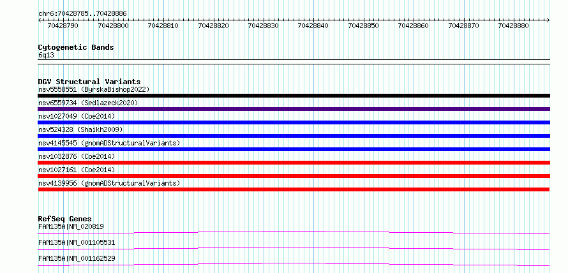The image size is (568, 273).
Task: Click ruler position 70428850
Action: coord(363,26)
